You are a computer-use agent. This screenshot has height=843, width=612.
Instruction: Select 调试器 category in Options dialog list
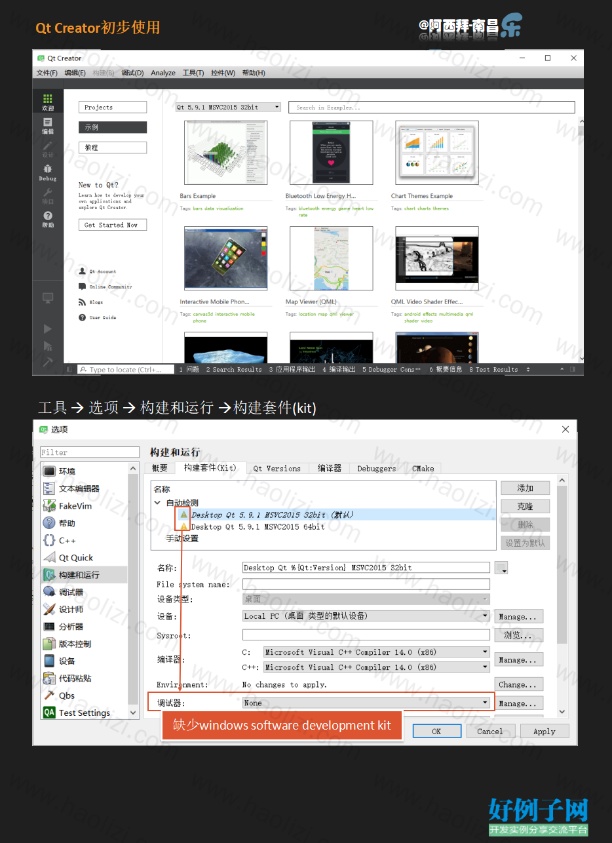tap(85, 592)
